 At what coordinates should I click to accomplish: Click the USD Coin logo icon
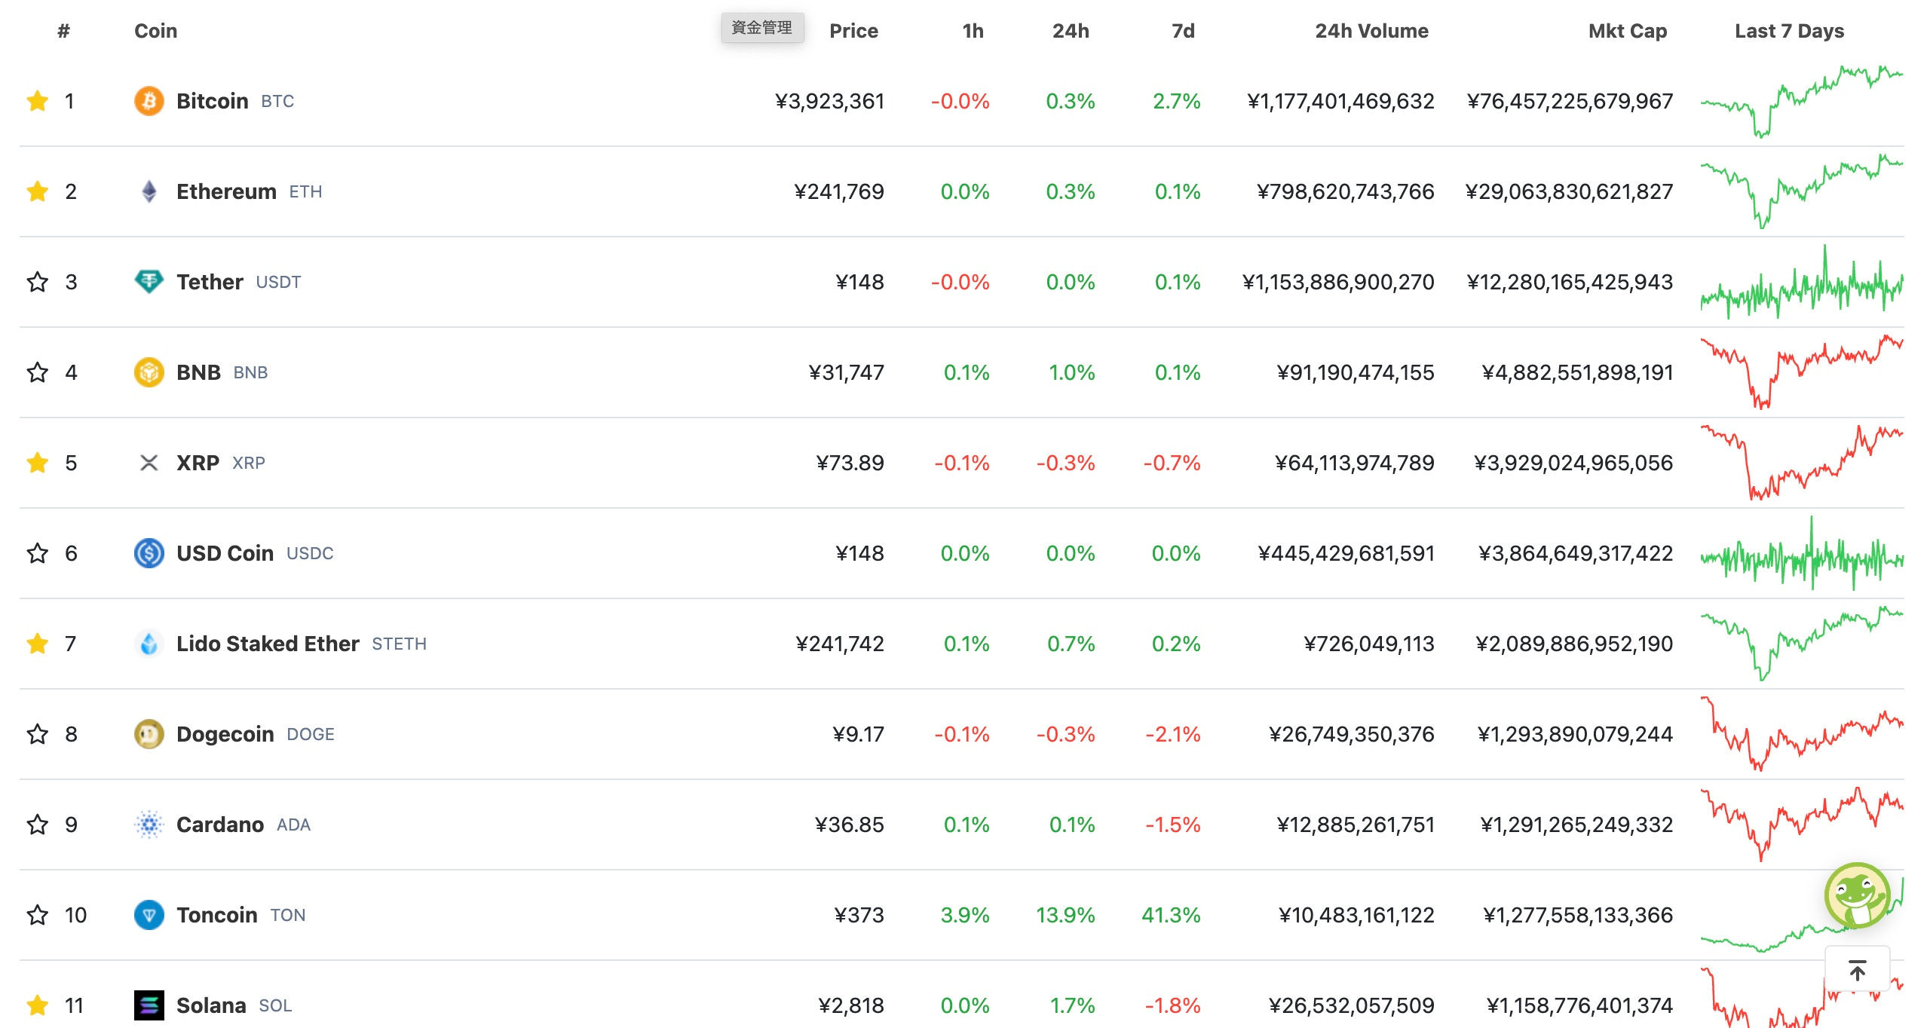point(149,553)
